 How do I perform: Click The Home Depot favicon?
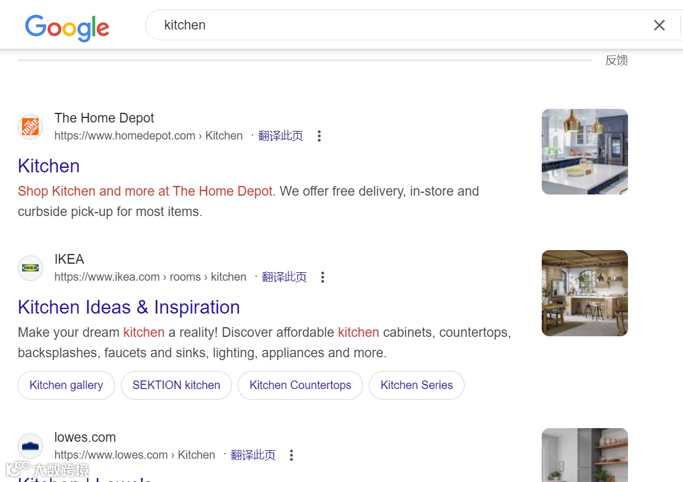(x=30, y=127)
